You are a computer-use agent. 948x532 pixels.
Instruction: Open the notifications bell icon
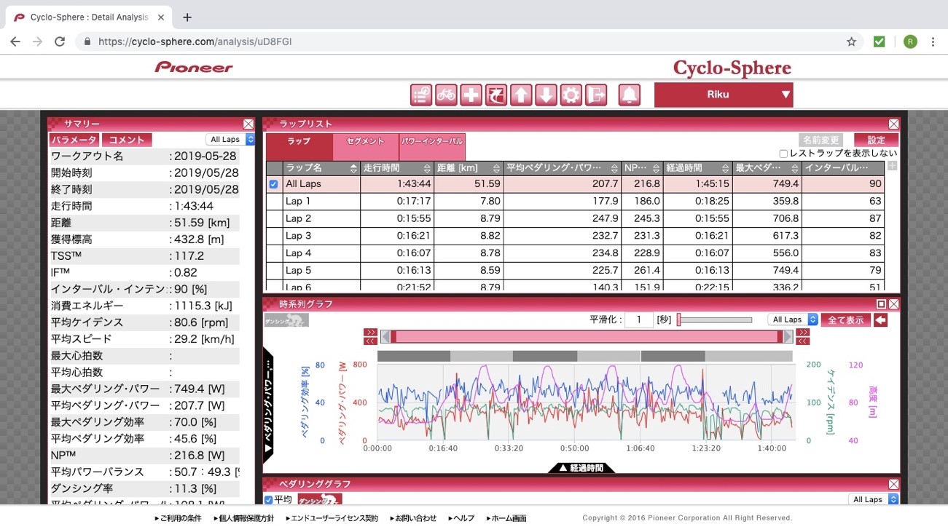tap(630, 95)
